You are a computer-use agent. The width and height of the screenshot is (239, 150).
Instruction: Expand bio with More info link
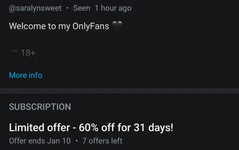point(25,75)
